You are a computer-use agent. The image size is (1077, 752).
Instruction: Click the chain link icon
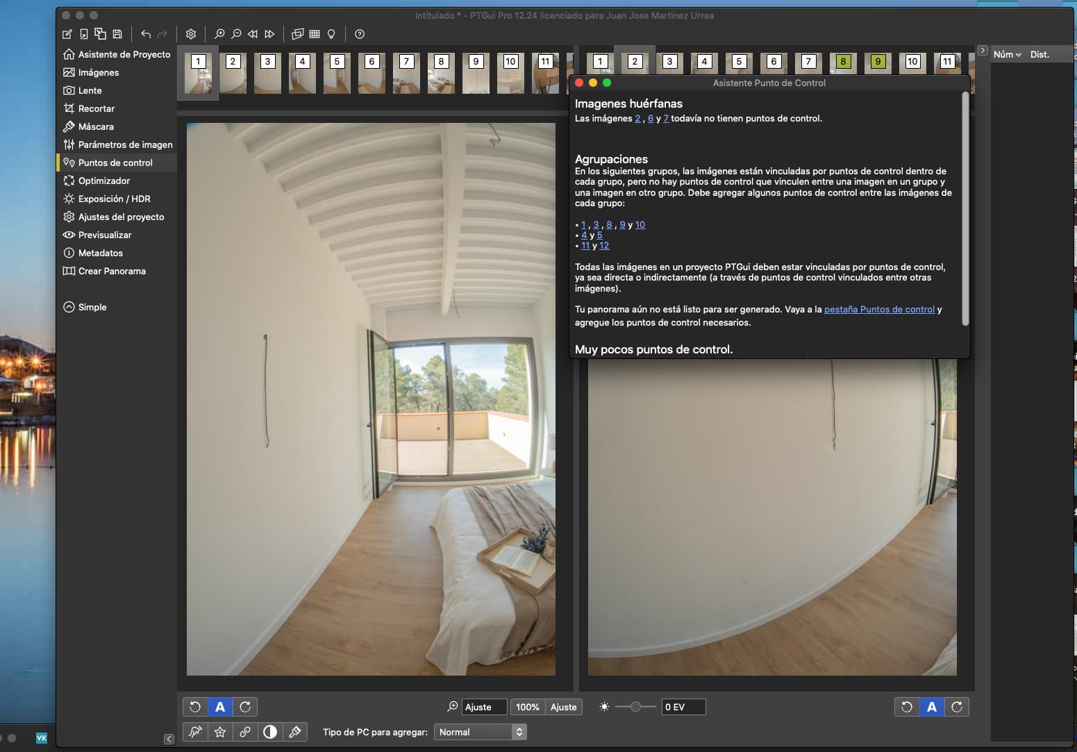(x=245, y=732)
